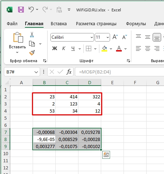Screen dimensions: 164x174
Task: Switch to the Формулы tab
Action: coord(136,24)
